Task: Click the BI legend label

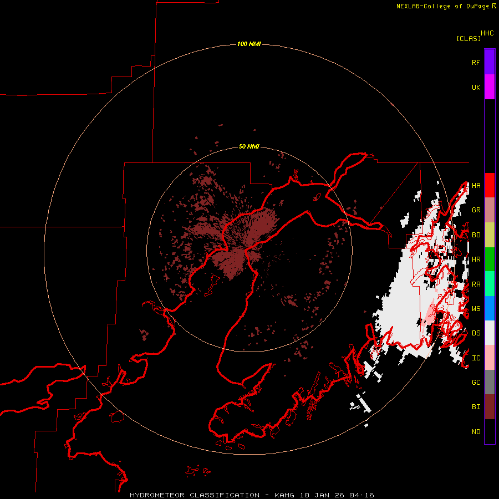Action: (x=476, y=407)
